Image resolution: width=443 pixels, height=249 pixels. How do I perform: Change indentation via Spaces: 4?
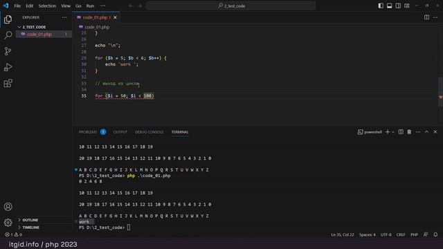[x=368, y=234]
